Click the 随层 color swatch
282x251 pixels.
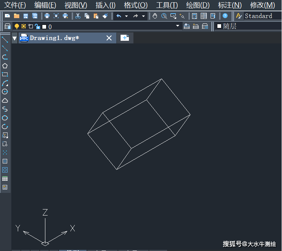click(219, 26)
